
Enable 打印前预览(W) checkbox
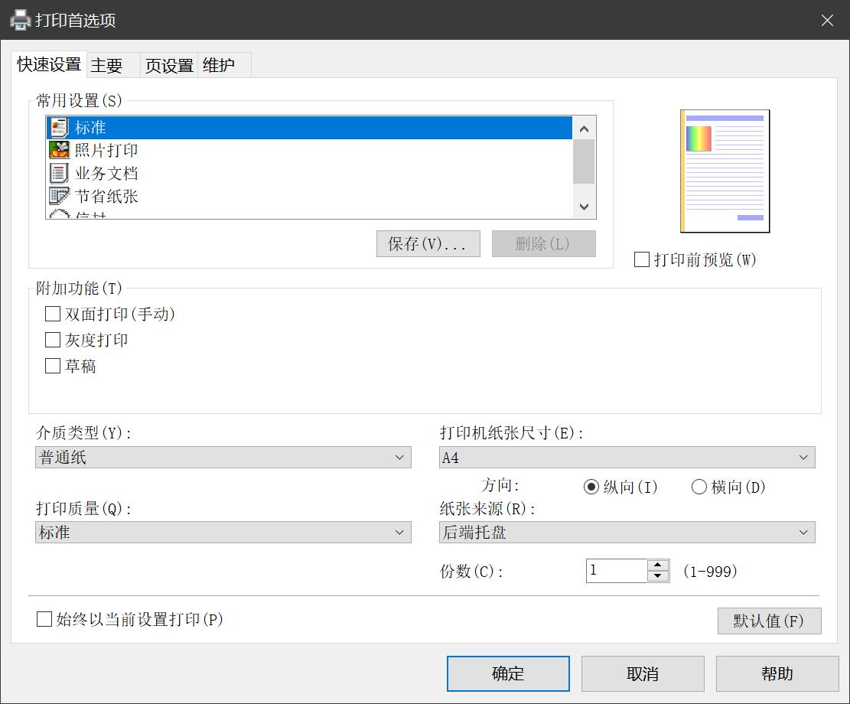point(640,260)
